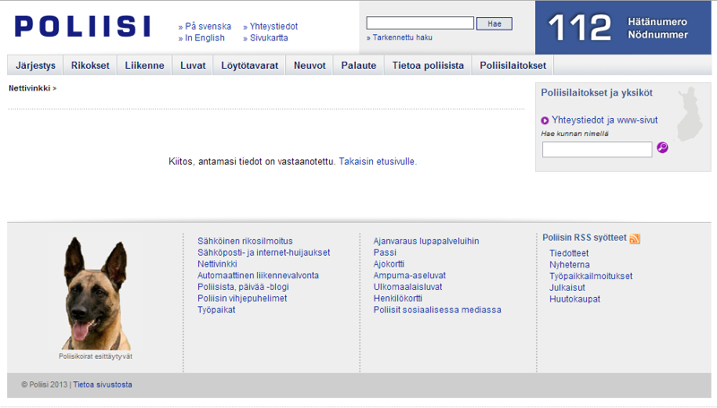Open the Julkaisut RSS link
This screenshot has width=717, height=408.
[567, 287]
